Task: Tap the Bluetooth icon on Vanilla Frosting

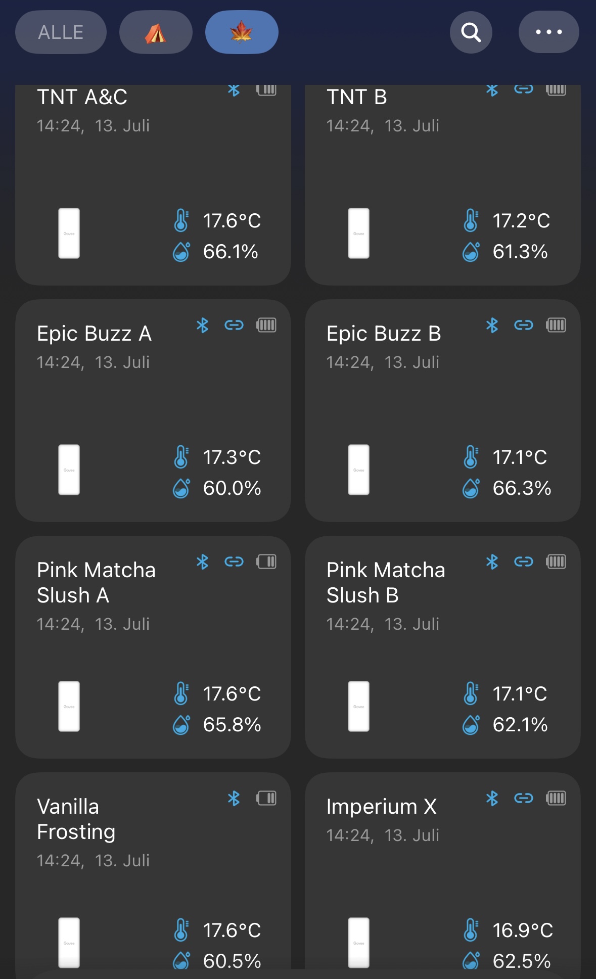Action: pos(234,798)
